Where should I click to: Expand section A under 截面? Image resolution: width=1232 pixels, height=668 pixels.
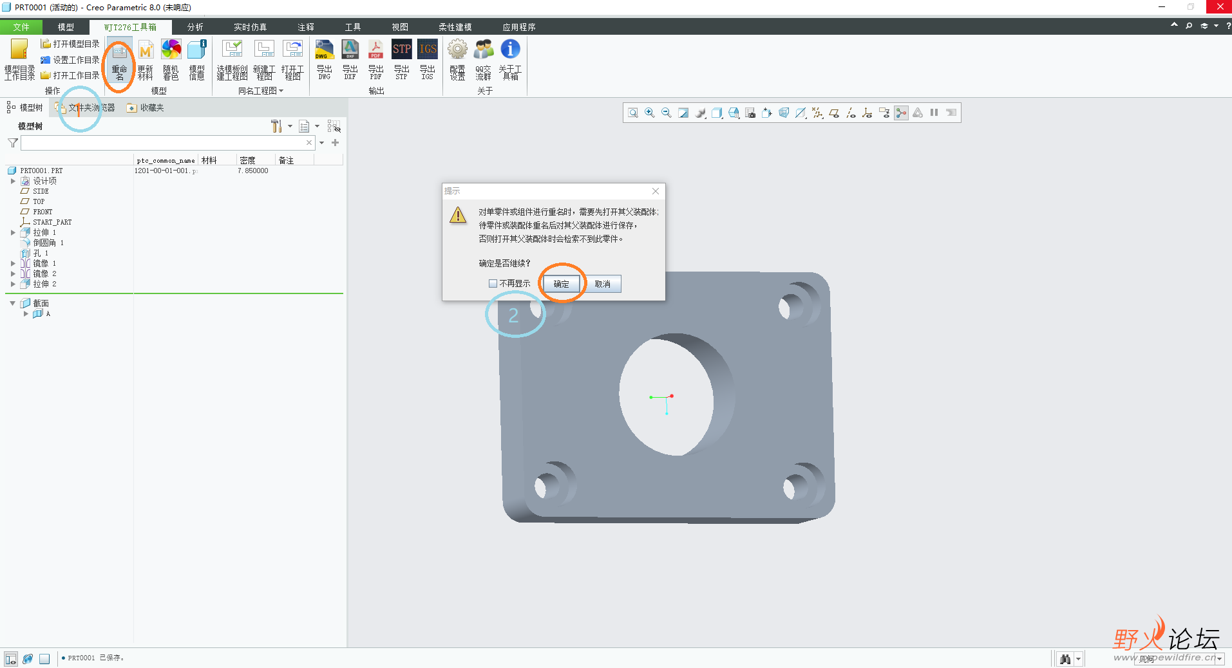click(26, 314)
